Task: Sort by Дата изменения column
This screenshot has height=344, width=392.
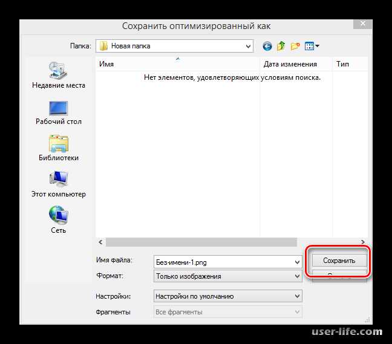Action: [x=296, y=64]
